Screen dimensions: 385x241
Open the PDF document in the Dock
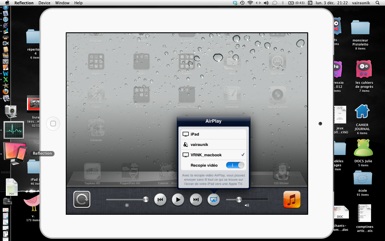pos(11,187)
